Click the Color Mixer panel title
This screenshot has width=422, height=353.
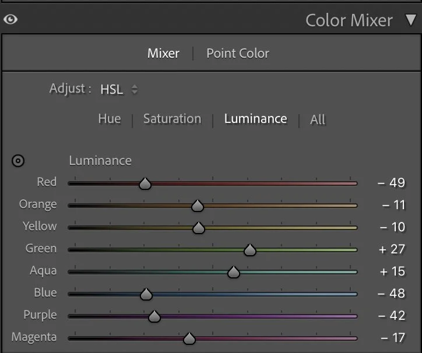[x=349, y=20]
